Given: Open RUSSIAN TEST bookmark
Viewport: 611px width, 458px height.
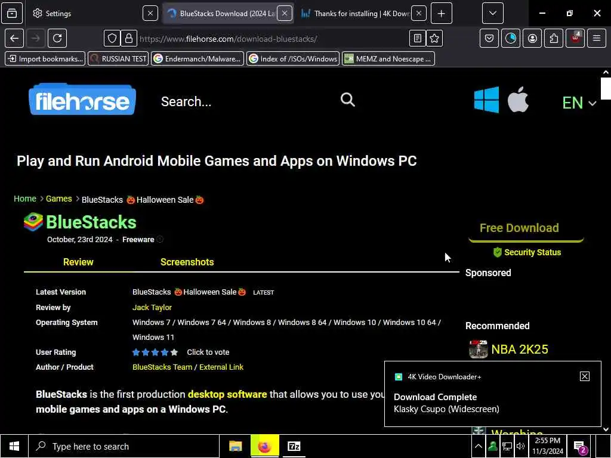Looking at the screenshot, I should 118,59.
